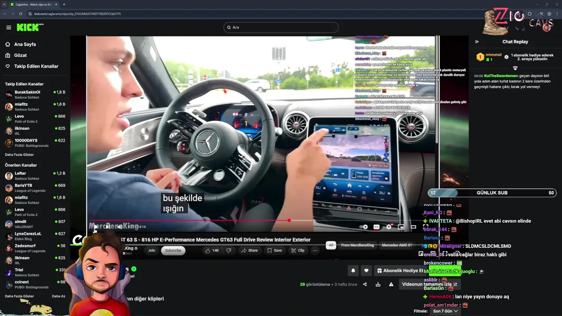
Task: Share the clip with share icon
Action: (x=365, y=284)
